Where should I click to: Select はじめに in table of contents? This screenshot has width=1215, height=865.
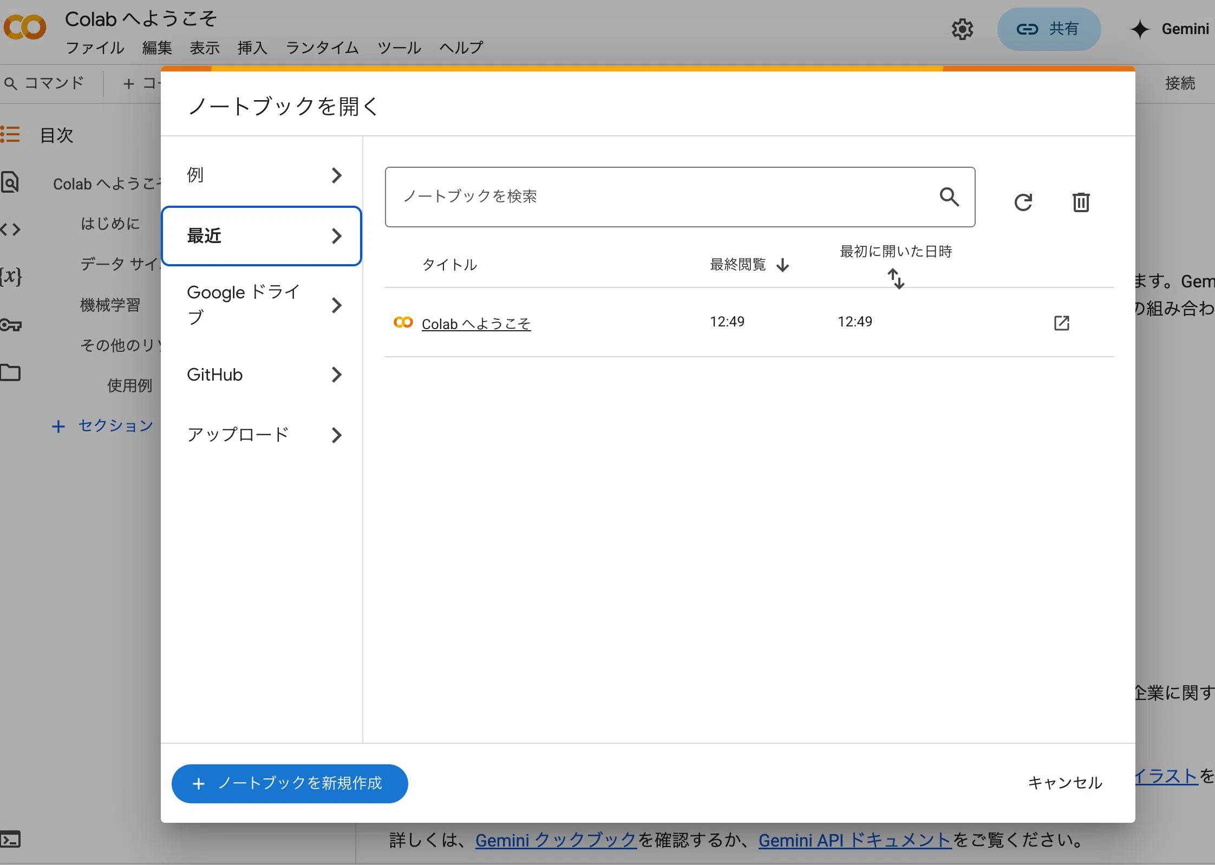110,224
